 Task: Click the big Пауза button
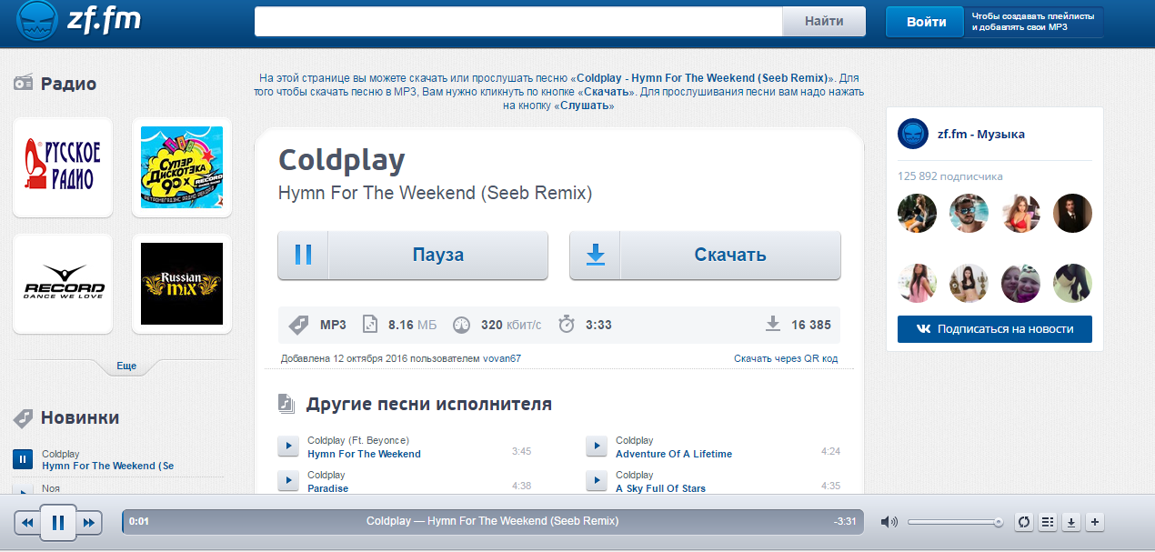click(413, 255)
